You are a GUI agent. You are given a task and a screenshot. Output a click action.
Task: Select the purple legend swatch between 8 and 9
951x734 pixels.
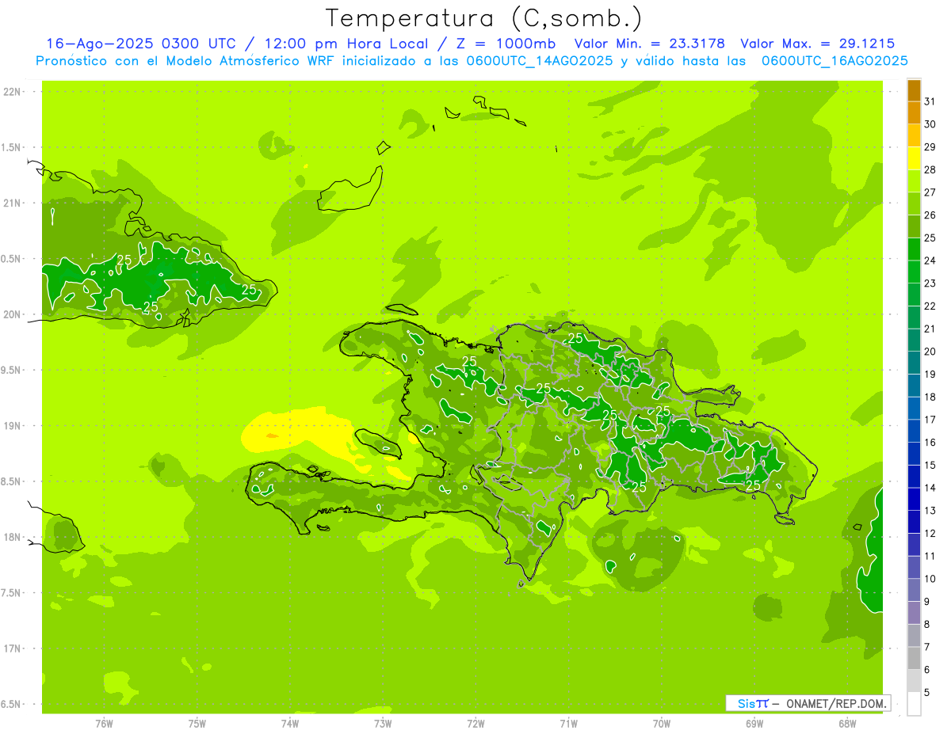click(x=914, y=613)
